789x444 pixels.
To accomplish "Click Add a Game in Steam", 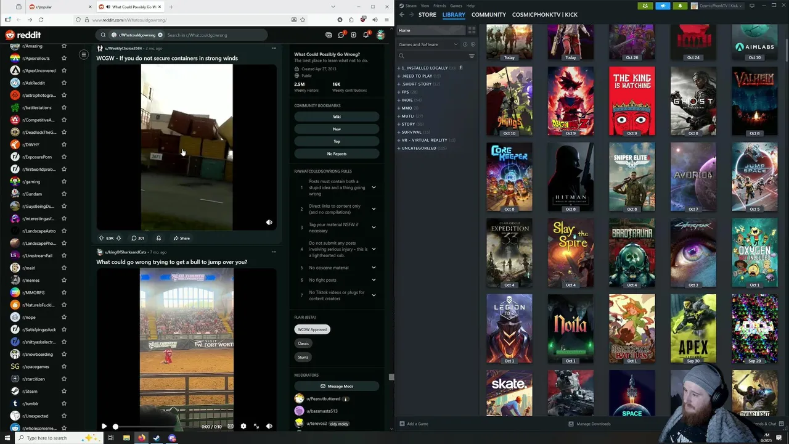I will (414, 424).
